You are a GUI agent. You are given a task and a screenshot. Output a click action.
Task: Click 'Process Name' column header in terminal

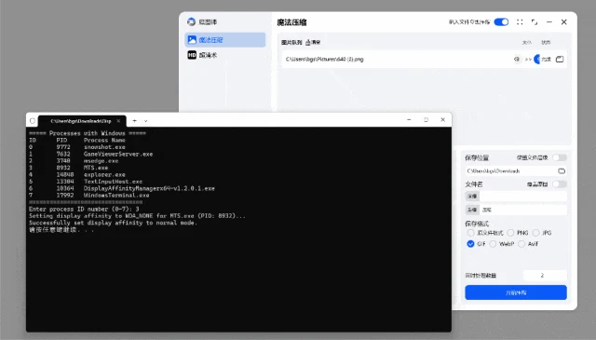point(104,140)
